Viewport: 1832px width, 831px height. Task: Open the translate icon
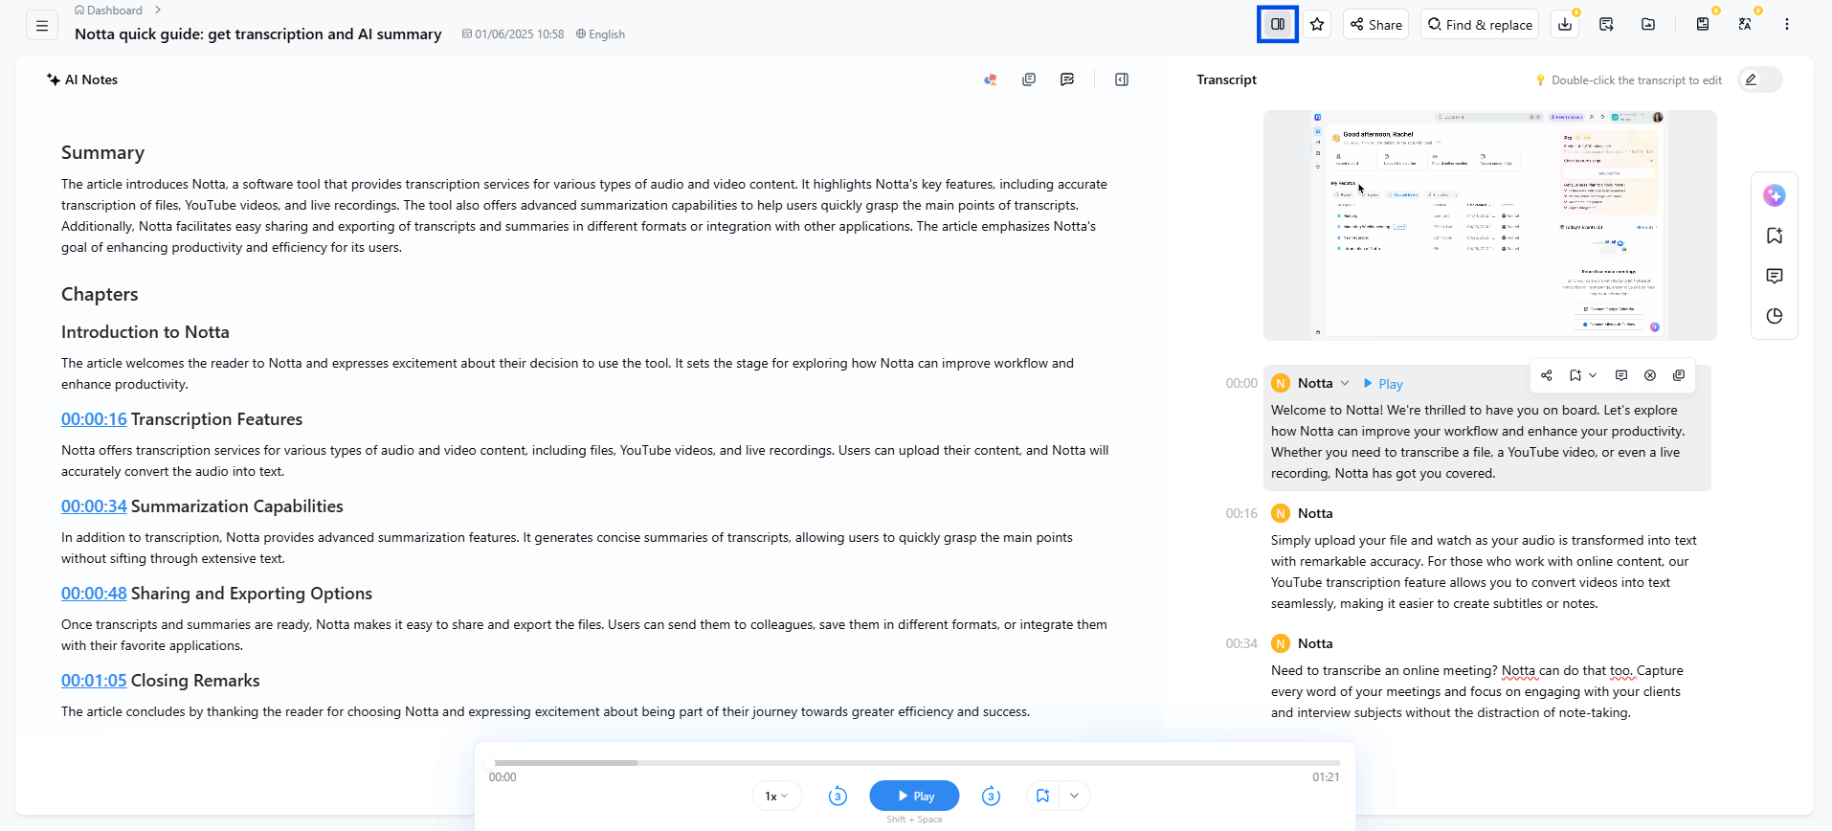1745,25
